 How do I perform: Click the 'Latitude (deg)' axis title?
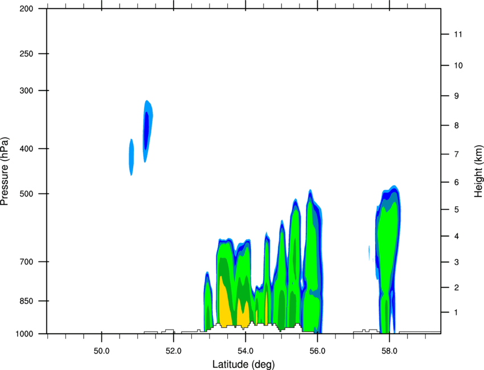click(x=243, y=364)
